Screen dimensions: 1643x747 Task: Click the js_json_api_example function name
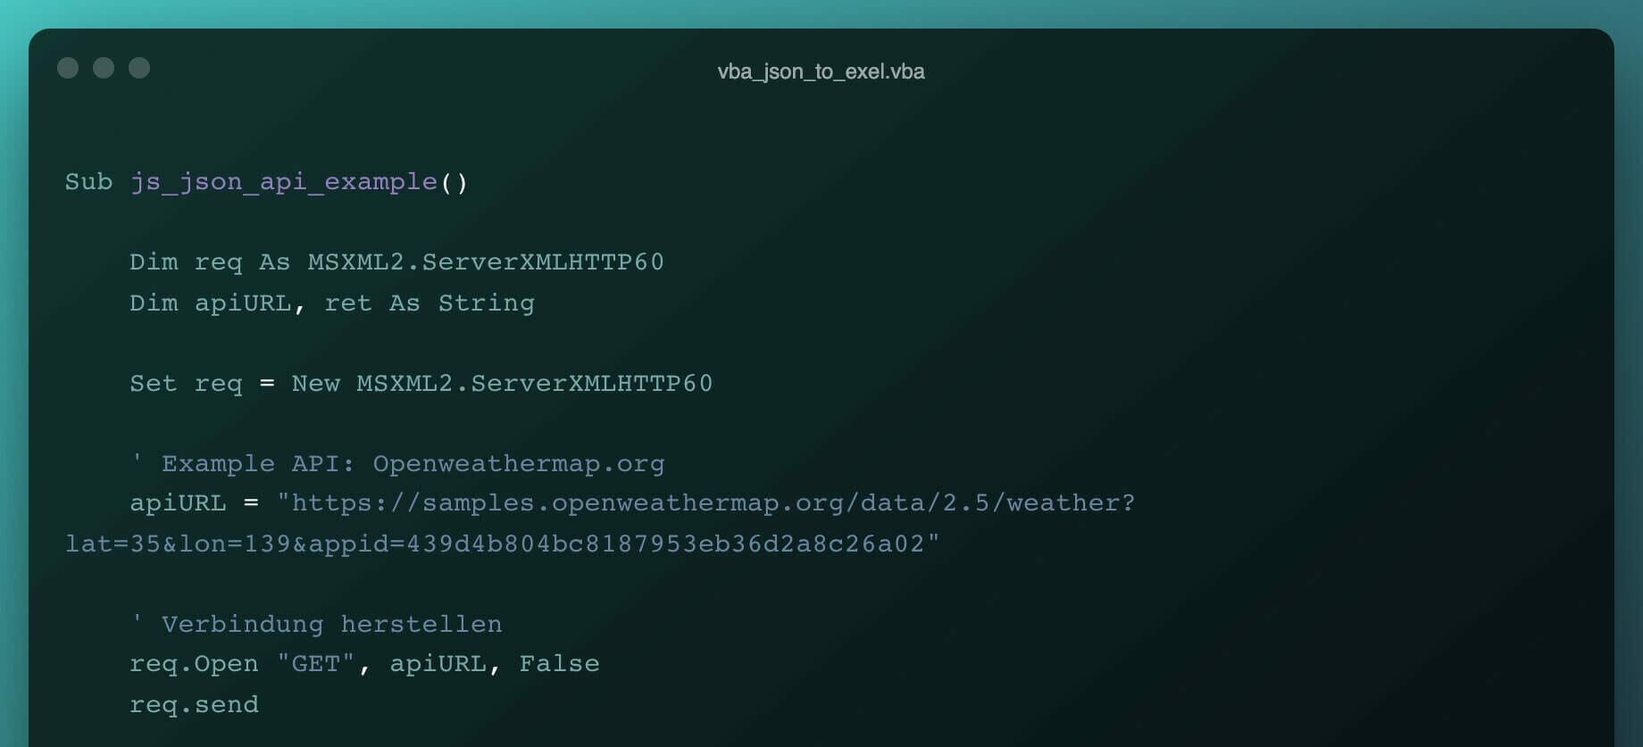coord(284,182)
